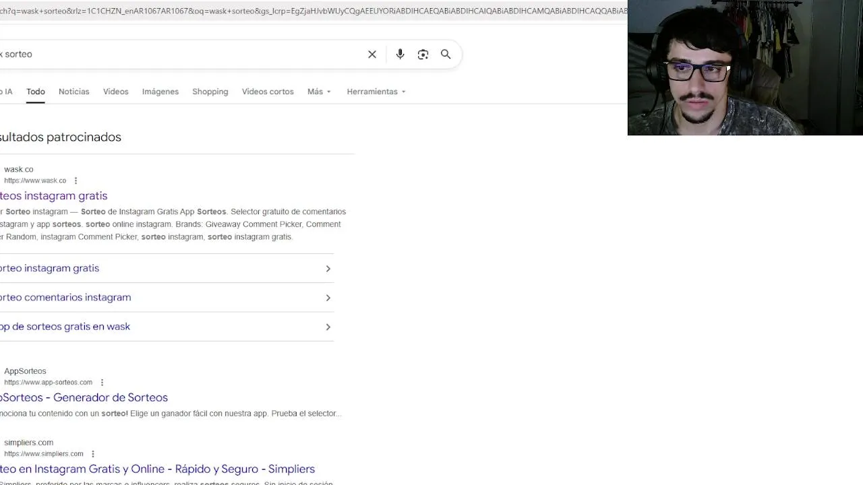The height and width of the screenshot is (485, 863).
Task: Open the Simpliers 'Rápido y Seguro' ad headline
Action: coord(157,469)
